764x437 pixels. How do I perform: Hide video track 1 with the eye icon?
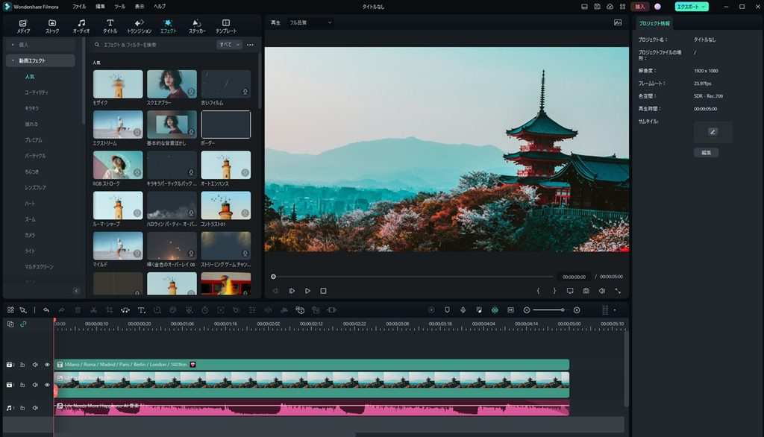point(47,385)
